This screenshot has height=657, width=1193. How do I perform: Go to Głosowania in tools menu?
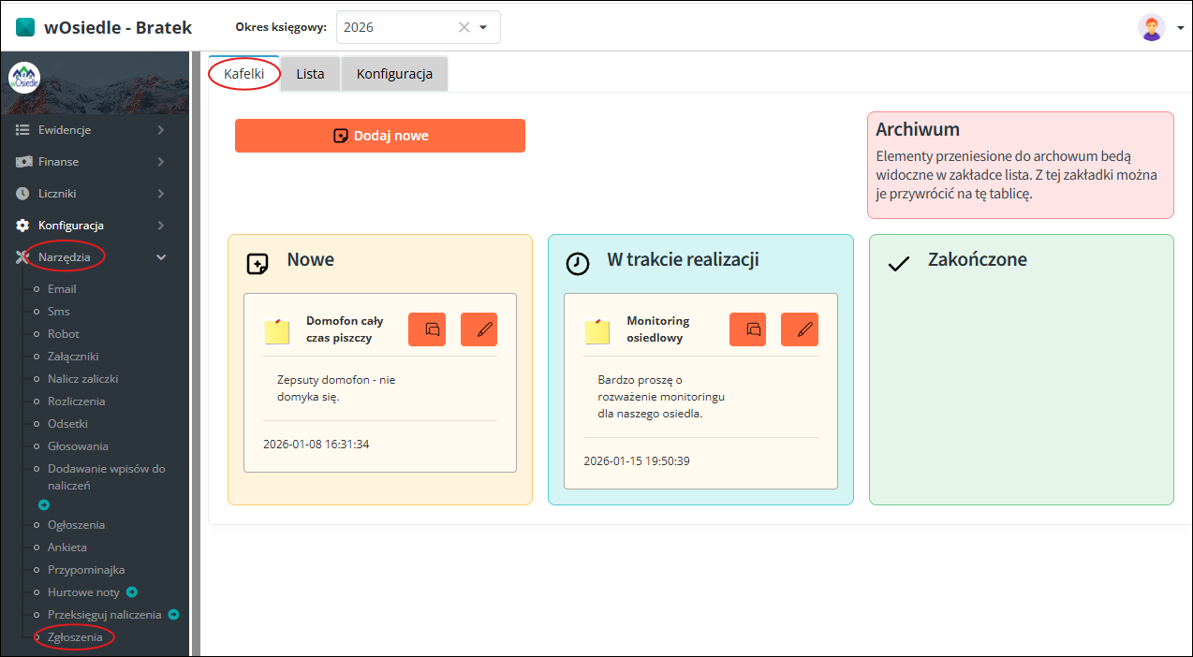point(78,446)
